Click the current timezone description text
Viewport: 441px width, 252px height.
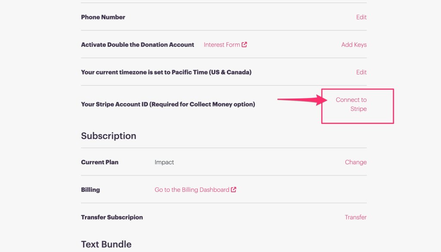point(166,72)
